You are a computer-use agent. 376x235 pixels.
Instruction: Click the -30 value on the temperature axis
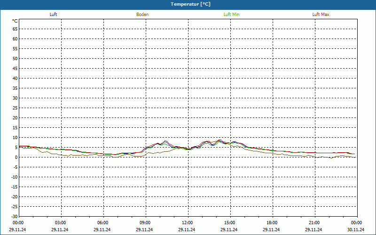click(x=15, y=217)
